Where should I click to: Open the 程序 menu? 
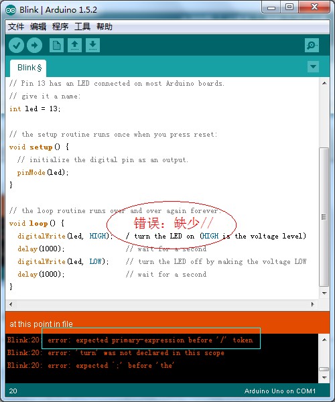click(60, 26)
